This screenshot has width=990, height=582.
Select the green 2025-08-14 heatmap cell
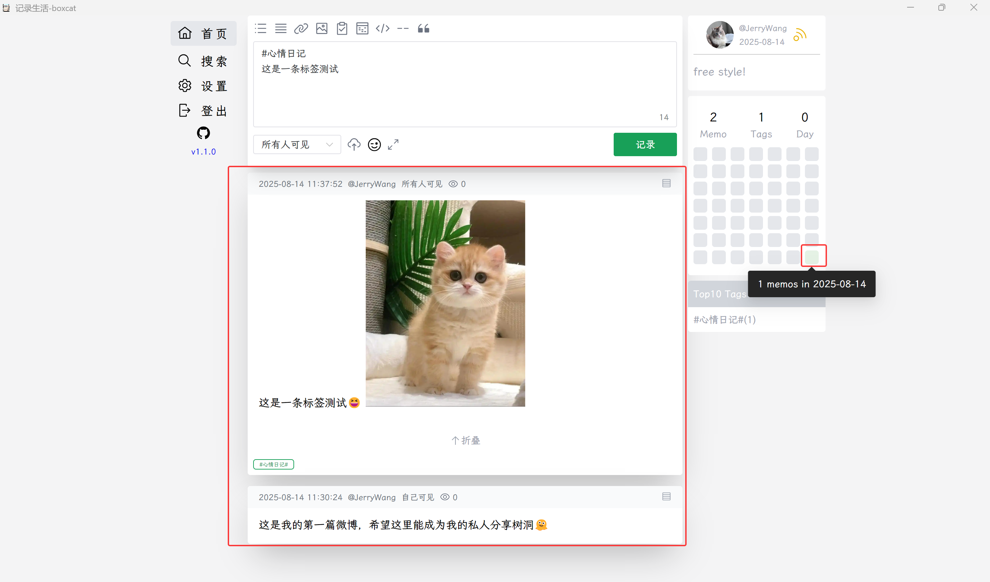[x=812, y=257]
